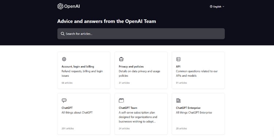Image resolution: width=274 pixels, height=137 pixels.
Task: Click the '201 articles' count text
Action: 68,129
